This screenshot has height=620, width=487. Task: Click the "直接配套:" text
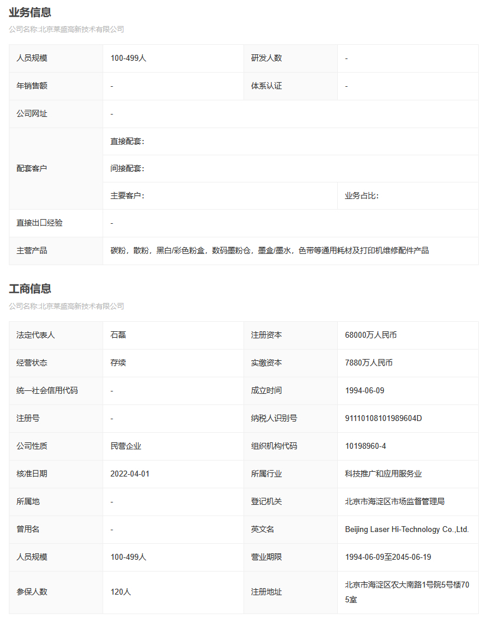(127, 142)
